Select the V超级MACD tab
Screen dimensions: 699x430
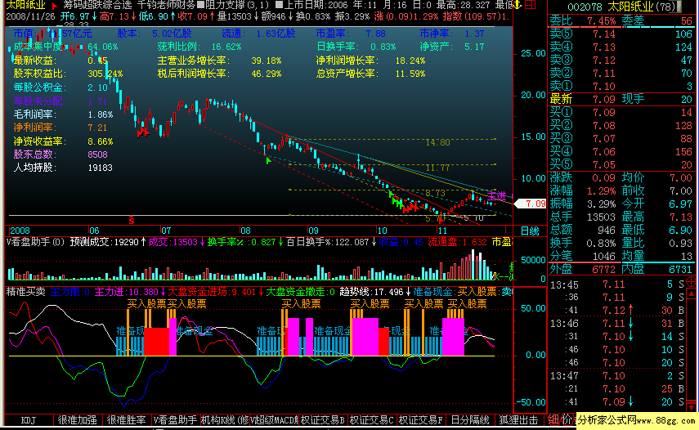tap(274, 420)
